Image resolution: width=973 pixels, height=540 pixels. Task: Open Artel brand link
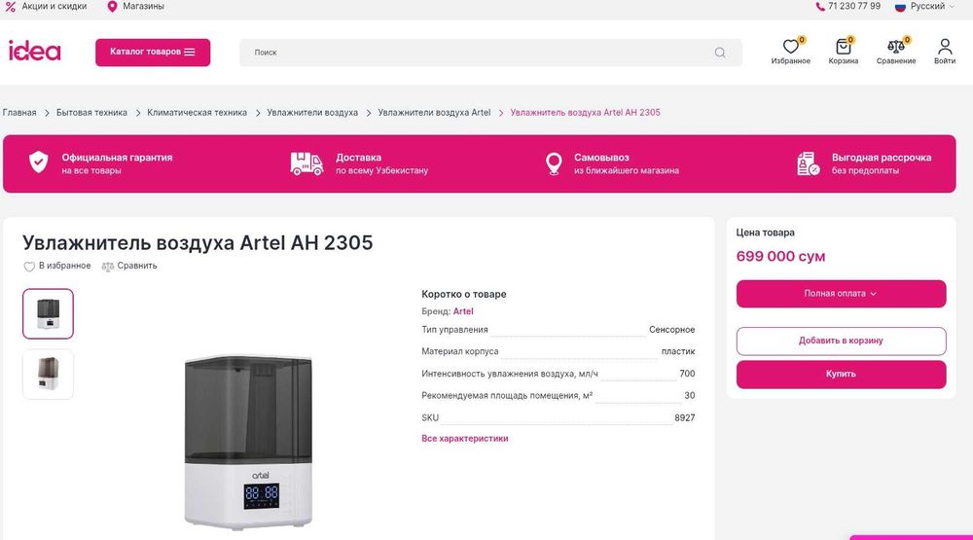coord(463,311)
